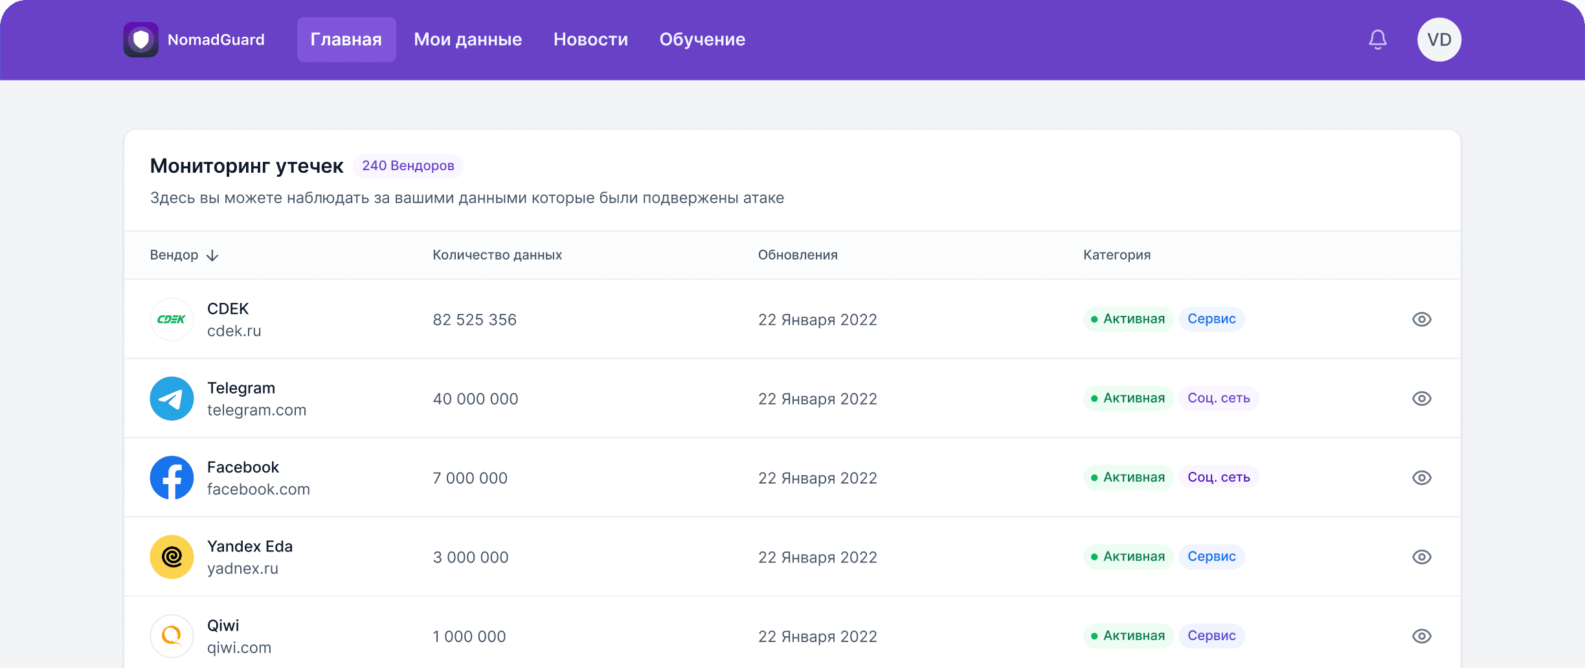View details with CDEK eye icon
Image resolution: width=1585 pixels, height=668 pixels.
click(x=1422, y=319)
